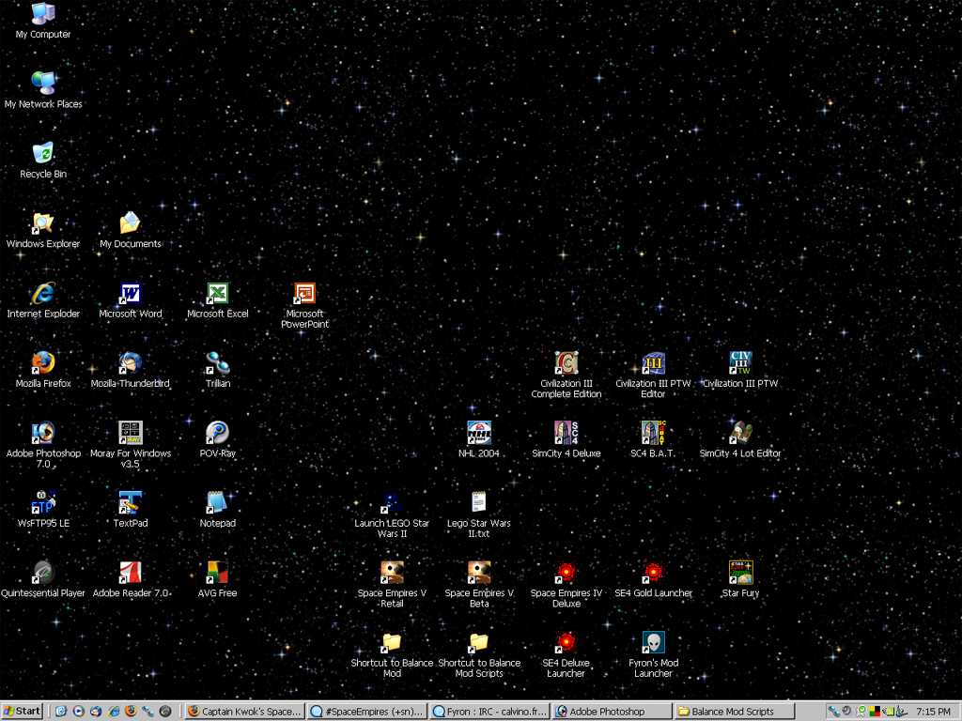This screenshot has height=721, width=962.
Task: Select the Shortcut to Balance Mod folder
Action: click(392, 643)
